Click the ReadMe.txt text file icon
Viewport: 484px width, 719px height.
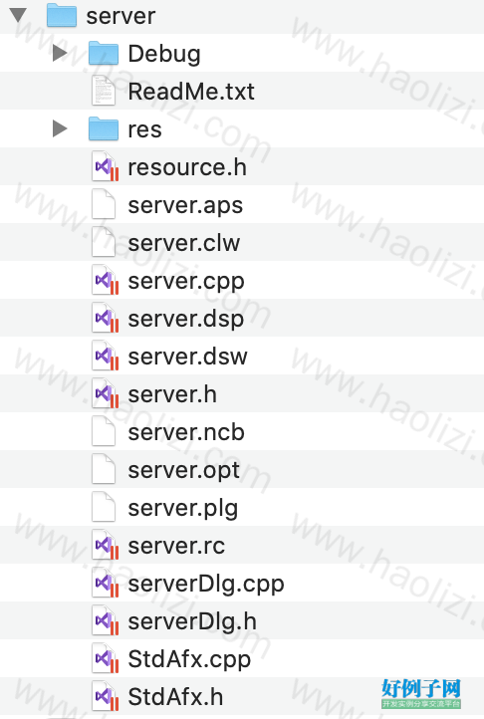click(104, 91)
